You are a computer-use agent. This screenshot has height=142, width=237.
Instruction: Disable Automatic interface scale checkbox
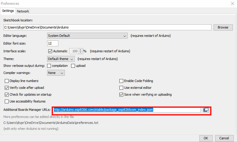(50, 51)
